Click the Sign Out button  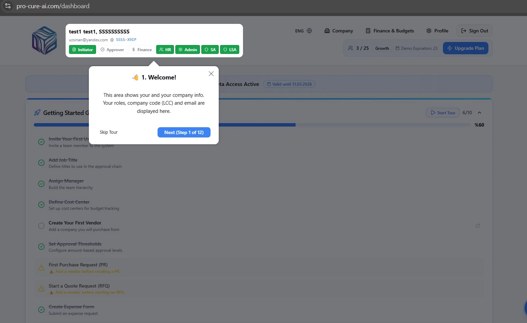pos(474,31)
